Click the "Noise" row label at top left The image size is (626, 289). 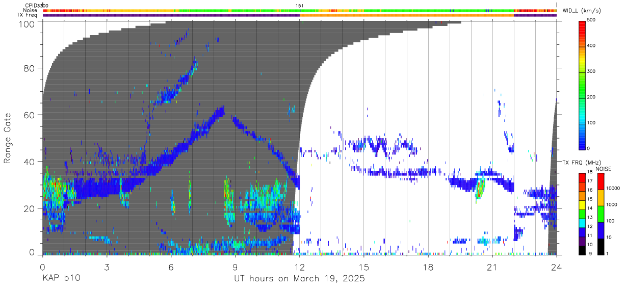click(31, 10)
